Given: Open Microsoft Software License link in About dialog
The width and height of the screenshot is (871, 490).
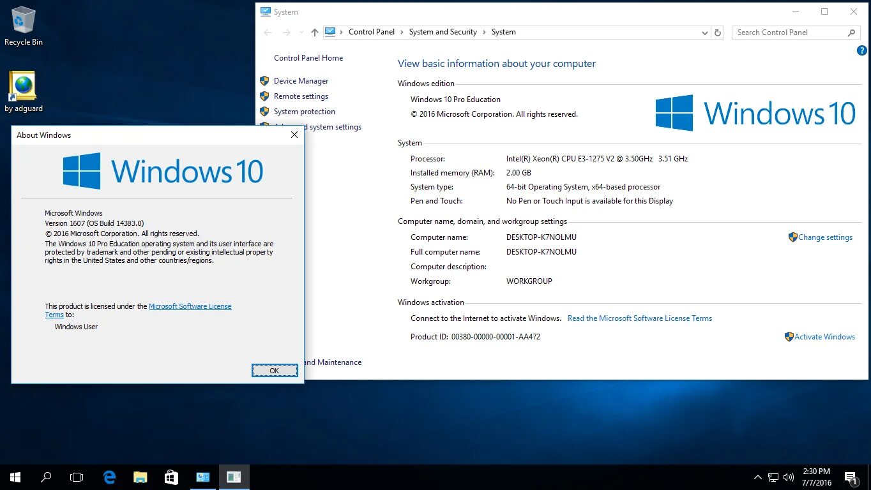Looking at the screenshot, I should point(190,306).
